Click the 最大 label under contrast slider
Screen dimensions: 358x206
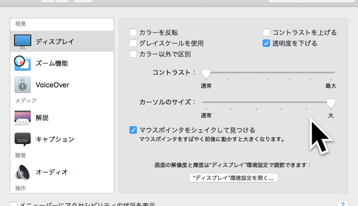pos(331,86)
